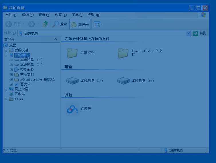This screenshot has height=163, width=216.
Task: Select 桌面 in the folder tree
Action: pyautogui.click(x=13, y=45)
